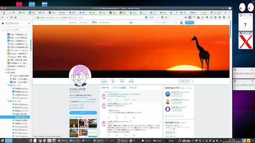Click ツイート button under profile bio
Image resolution: width=255 pixels, height=143 pixels.
pyautogui.click(x=83, y=113)
